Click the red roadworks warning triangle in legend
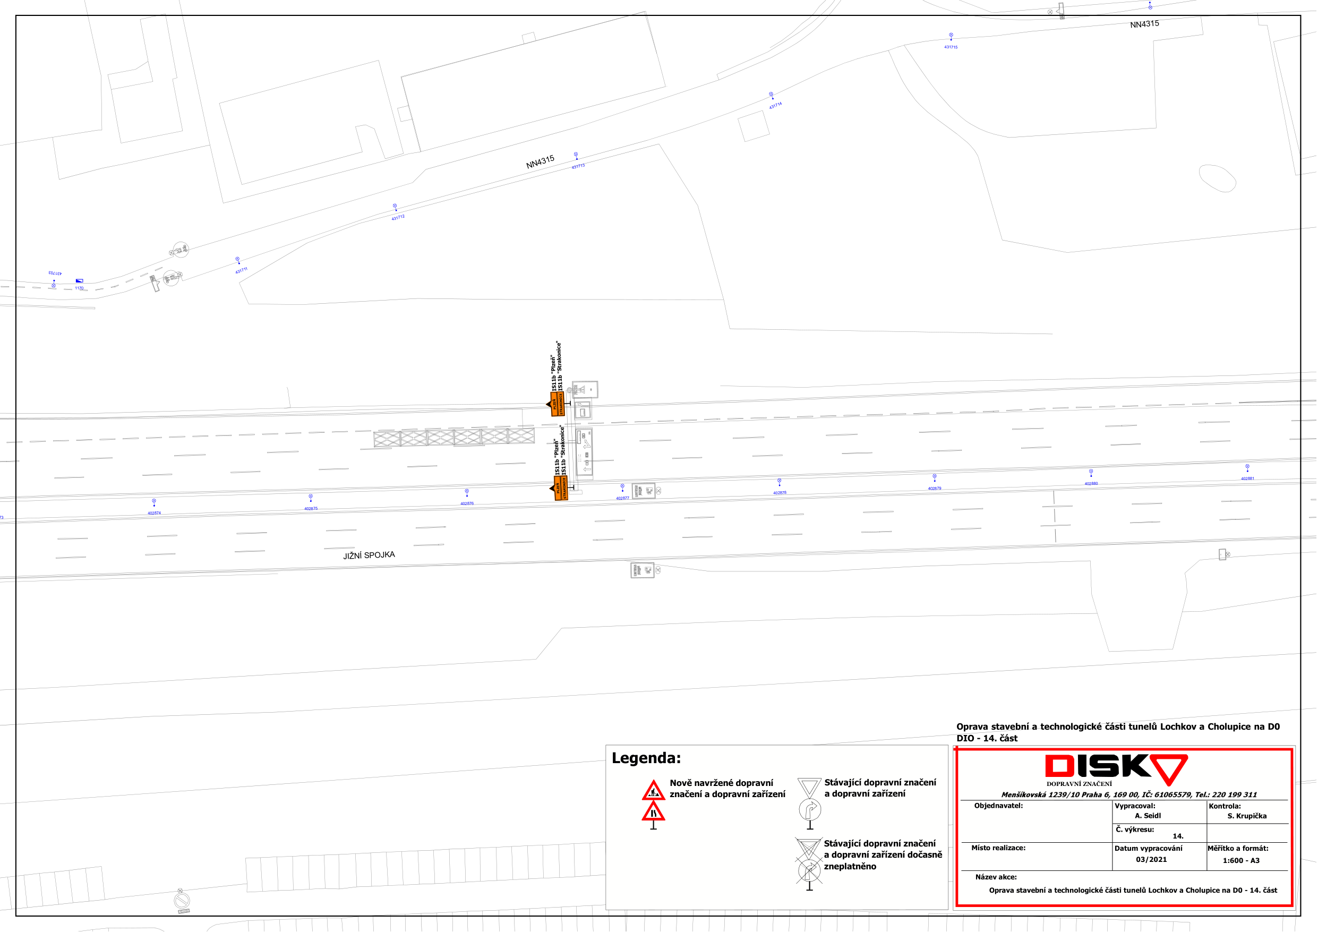Screen dimensions: 1318x932 click(x=653, y=790)
